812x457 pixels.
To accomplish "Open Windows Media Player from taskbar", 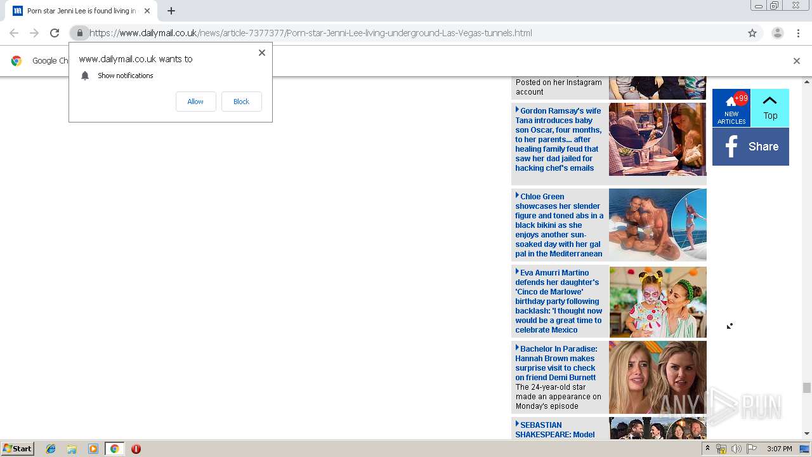I will [93, 449].
